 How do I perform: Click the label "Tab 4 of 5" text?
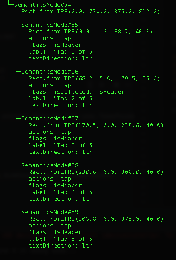(62, 192)
